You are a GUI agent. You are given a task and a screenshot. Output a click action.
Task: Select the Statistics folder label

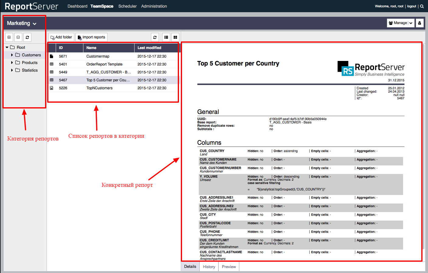pos(30,70)
